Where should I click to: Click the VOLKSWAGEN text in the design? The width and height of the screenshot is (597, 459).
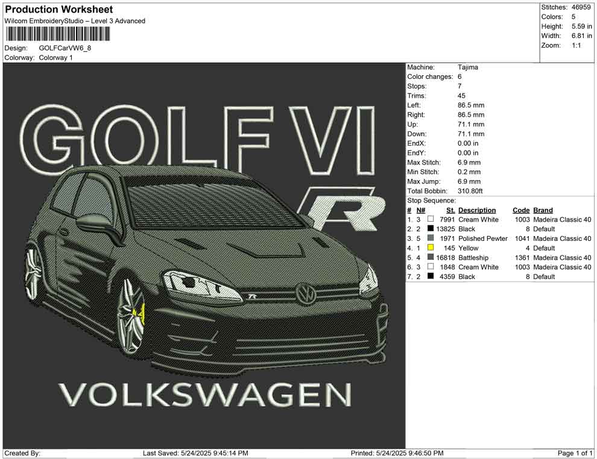coord(205,395)
